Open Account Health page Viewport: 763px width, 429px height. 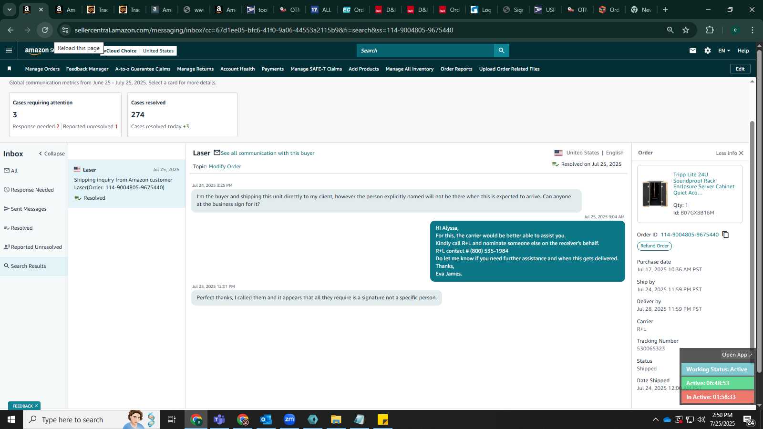pos(237,69)
